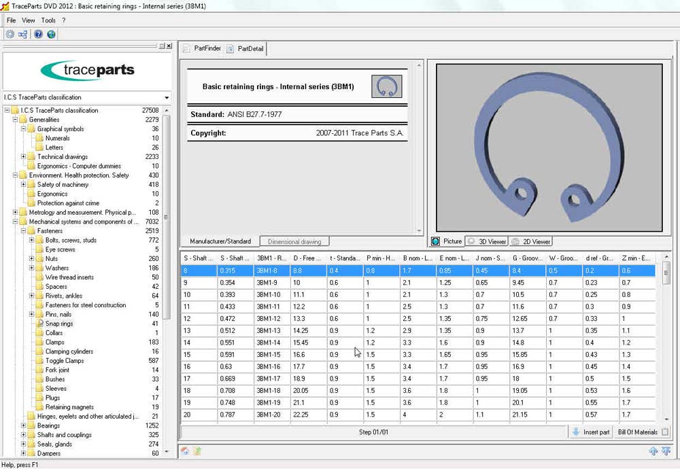This screenshot has width=680, height=469.
Task: Float the left classification panel
Action: (x=162, y=46)
